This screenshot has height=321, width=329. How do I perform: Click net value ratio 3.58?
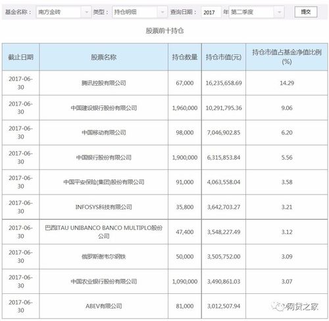coord(287,182)
